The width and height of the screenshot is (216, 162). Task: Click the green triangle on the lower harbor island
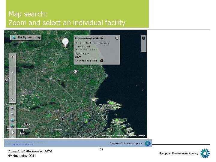pos(116,120)
